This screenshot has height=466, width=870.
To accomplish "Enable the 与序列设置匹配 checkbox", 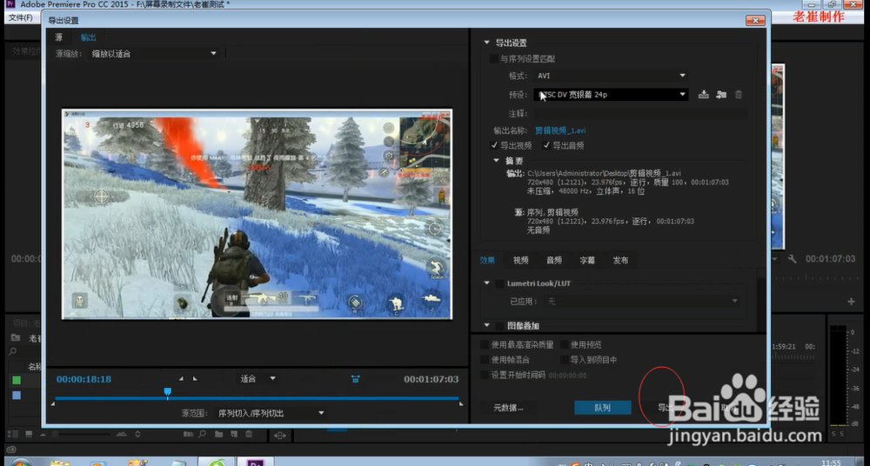I will click(x=494, y=59).
